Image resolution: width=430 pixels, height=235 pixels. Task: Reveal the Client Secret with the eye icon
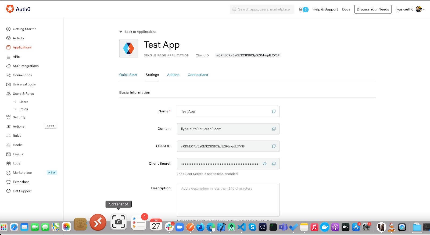265,164
